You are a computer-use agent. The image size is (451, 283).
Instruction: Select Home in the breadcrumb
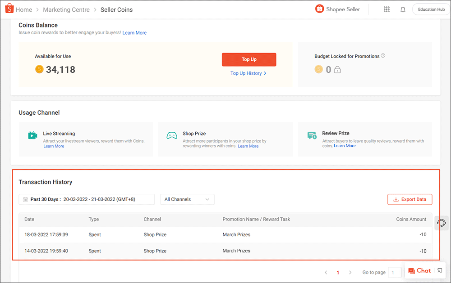point(24,9)
